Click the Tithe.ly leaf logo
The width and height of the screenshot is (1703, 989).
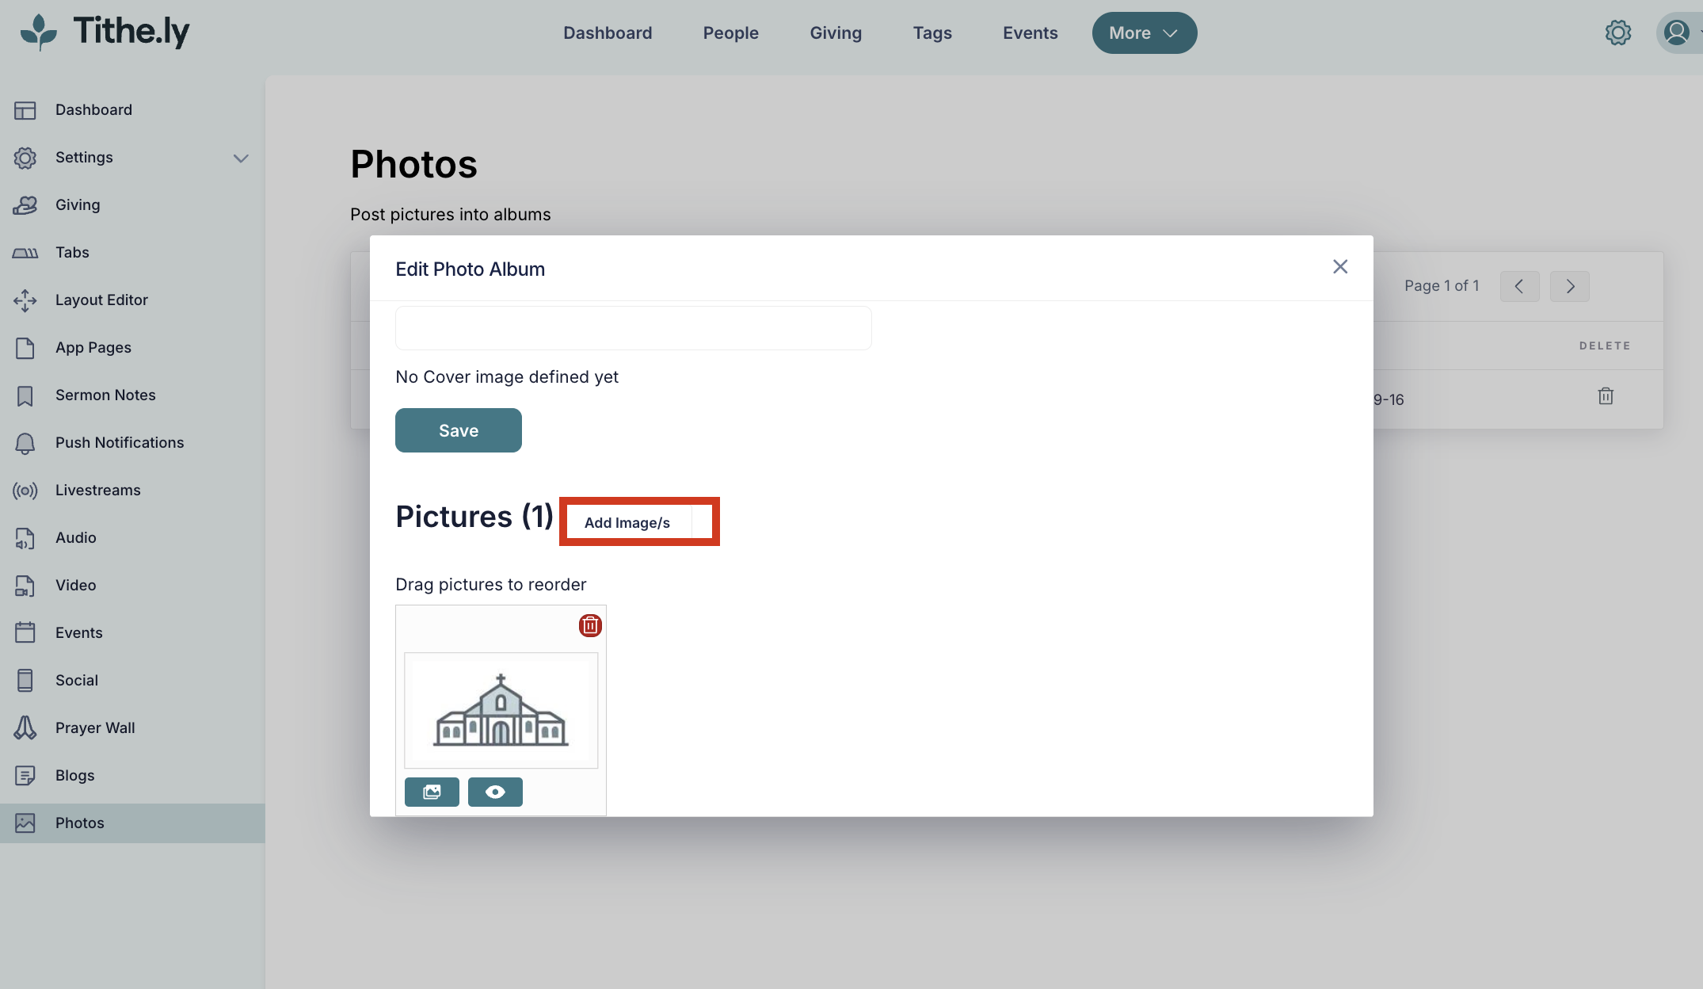pos(38,32)
